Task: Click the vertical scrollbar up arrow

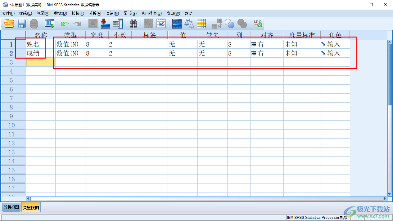Action: tap(390, 42)
